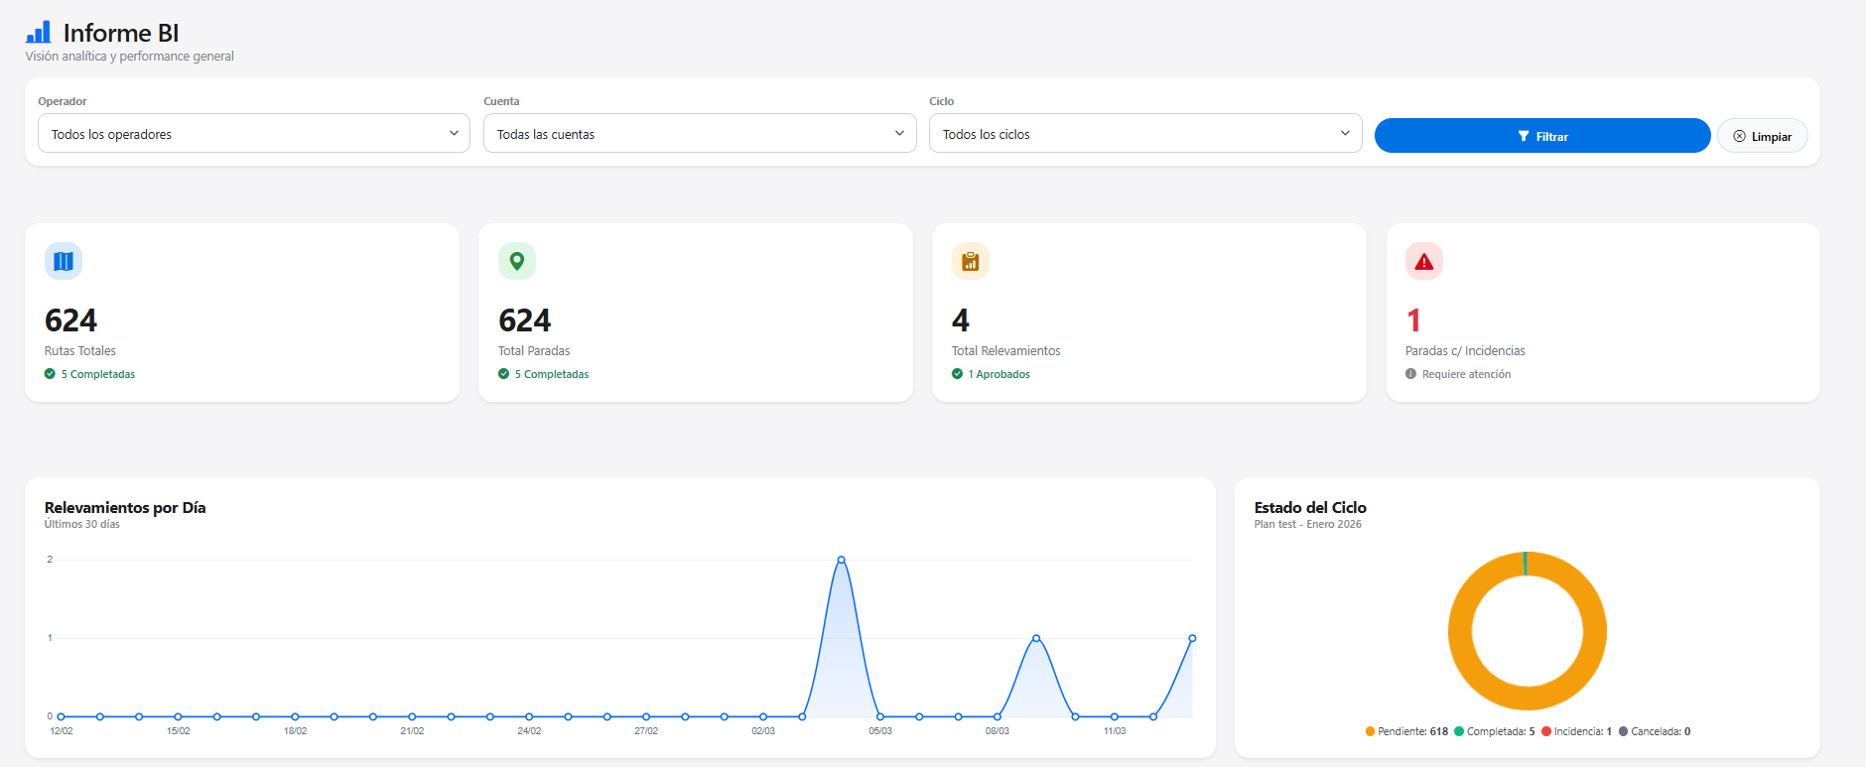The width and height of the screenshot is (1866, 767).
Task: Click the Total Relevamientos label
Action: 1005,351
